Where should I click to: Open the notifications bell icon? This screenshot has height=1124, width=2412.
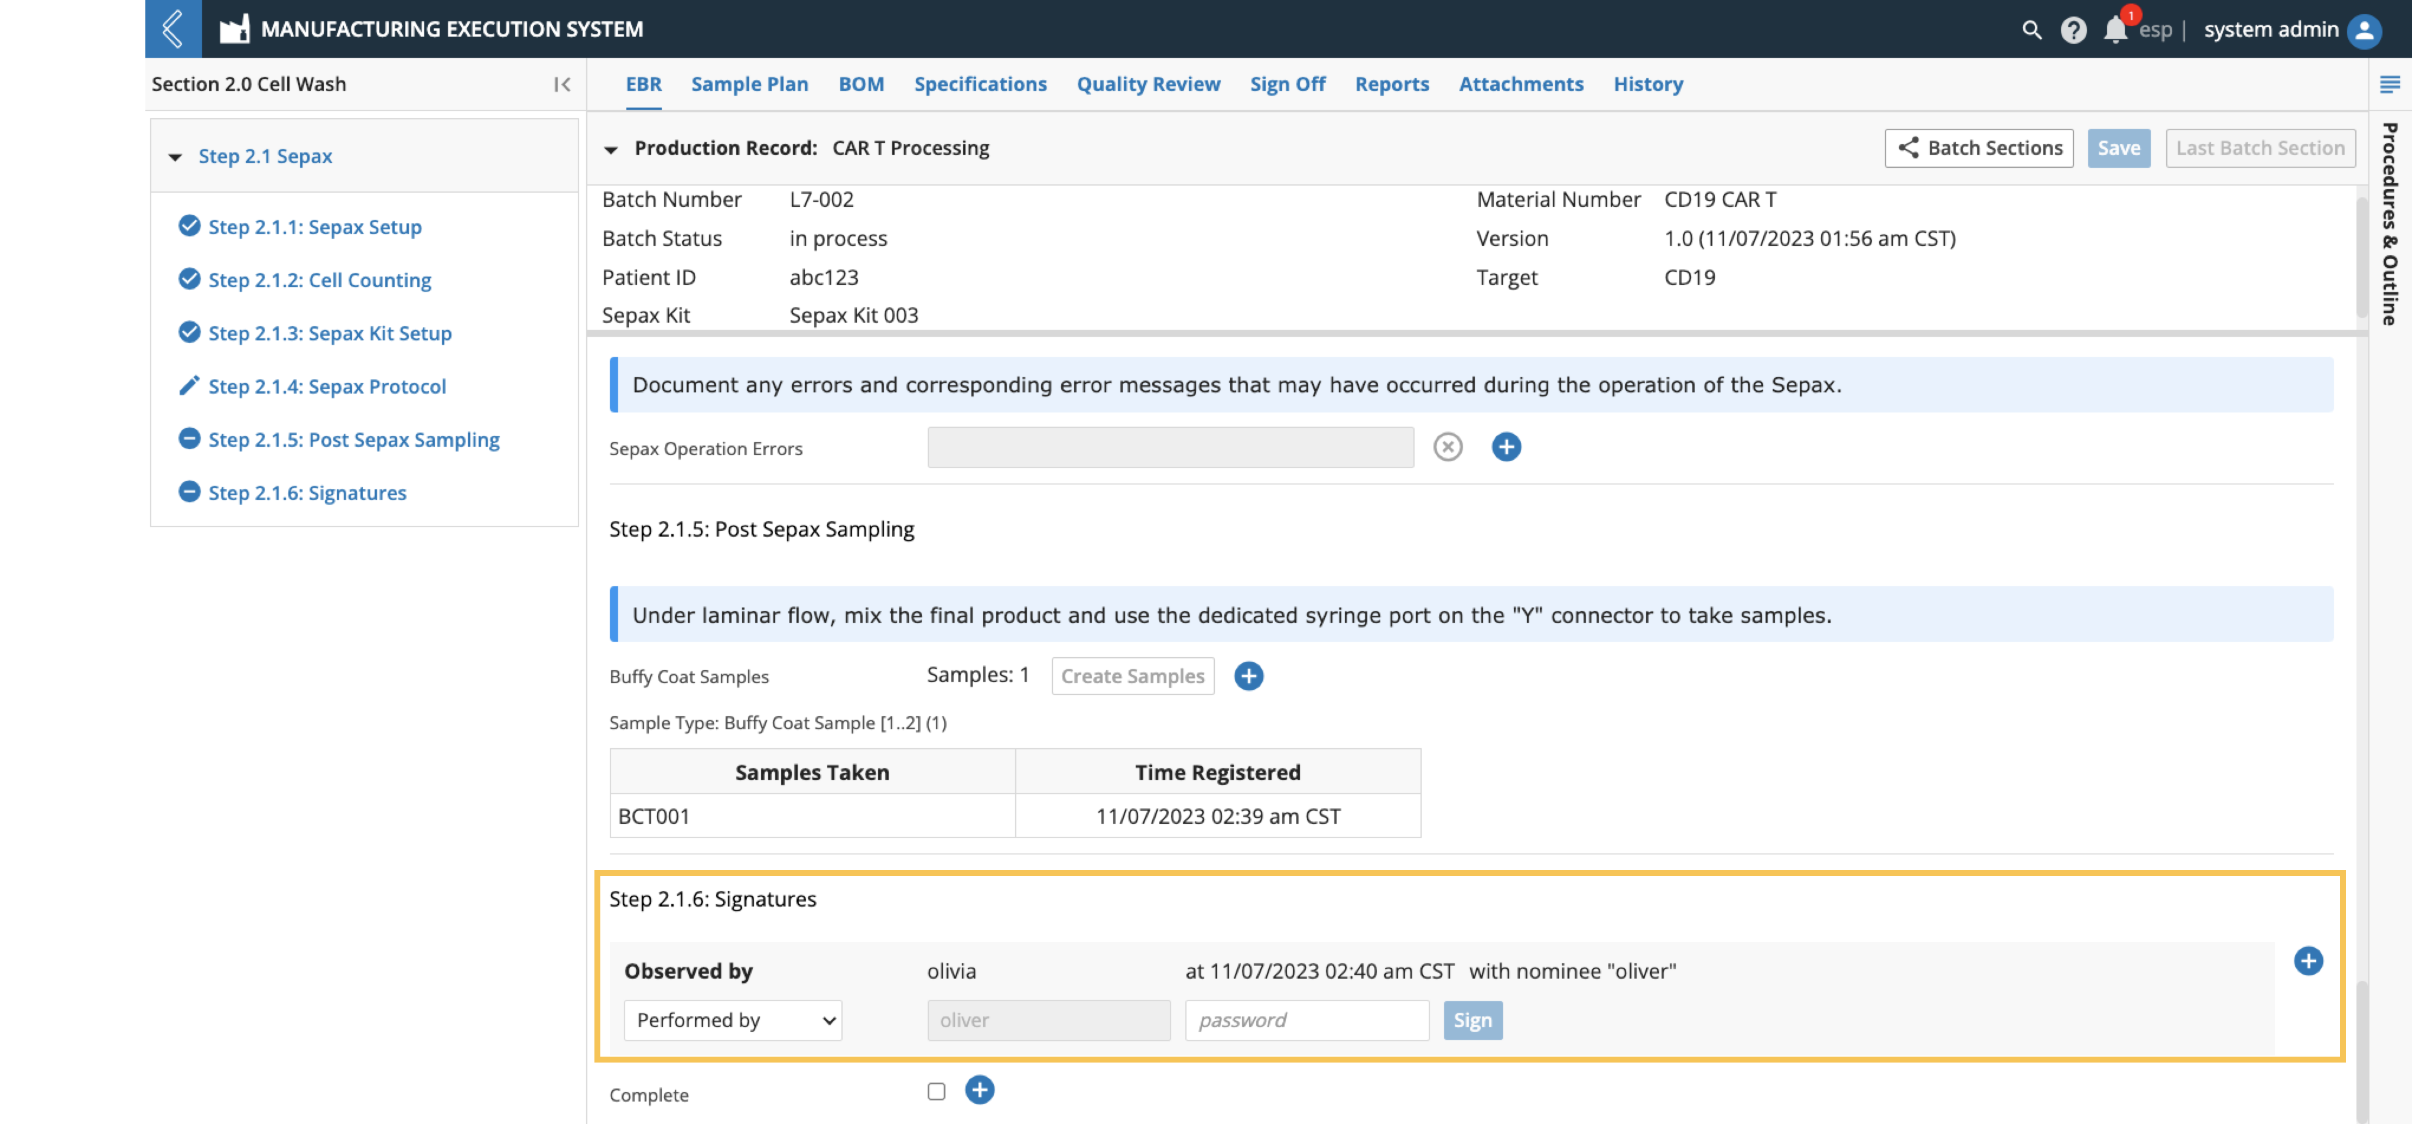click(2115, 30)
